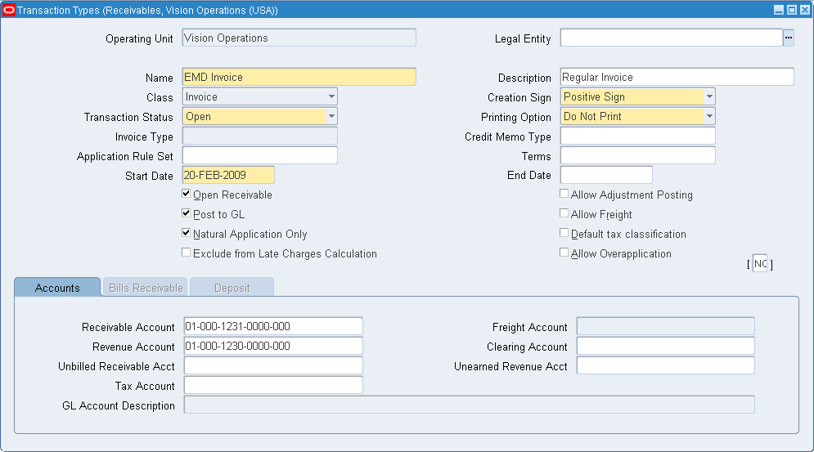Disable Natural Application Only checkbox

(x=186, y=233)
